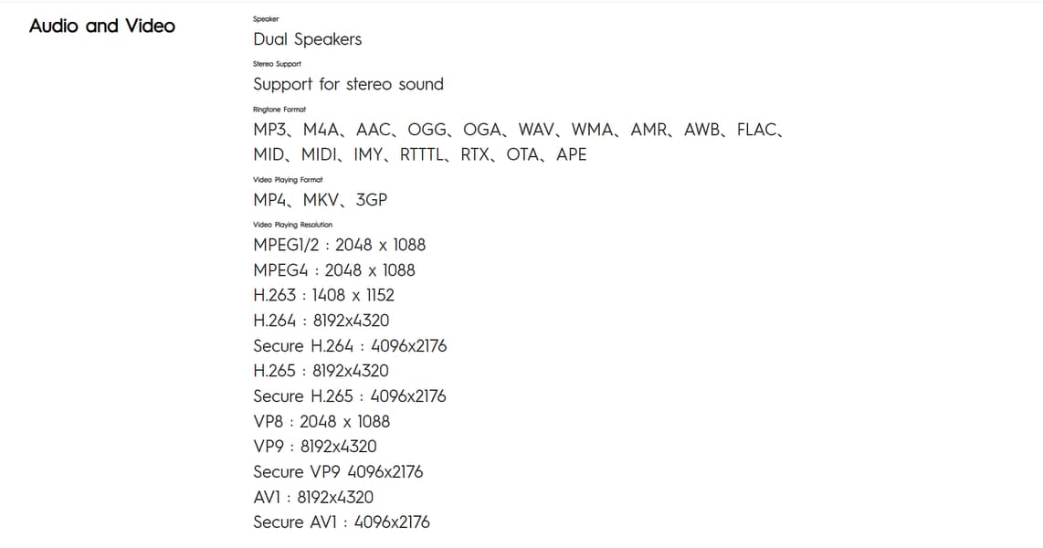Image resolution: width=1043 pixels, height=548 pixels.
Task: Click the Video Playing Resolution label
Action: tap(292, 225)
